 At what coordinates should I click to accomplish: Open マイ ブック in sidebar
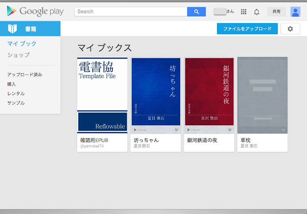click(22, 44)
